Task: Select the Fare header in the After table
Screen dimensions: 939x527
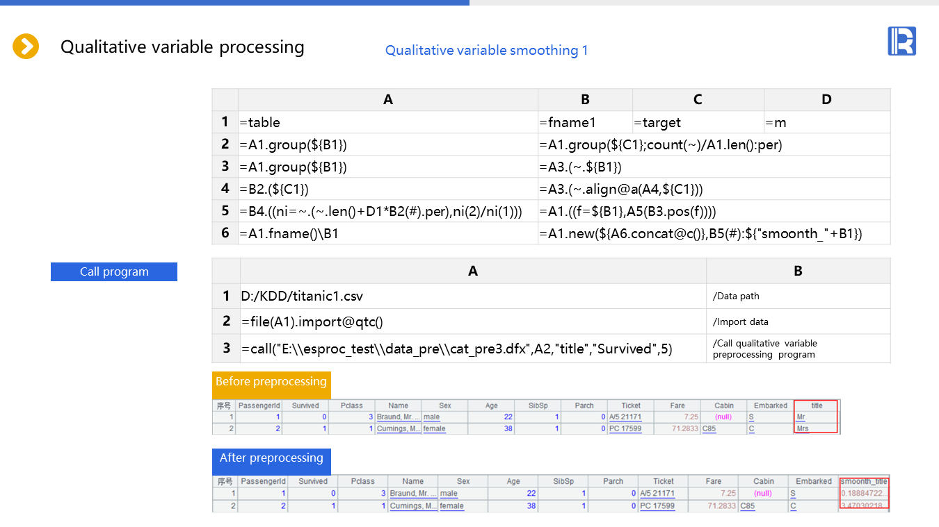Action: point(714,481)
